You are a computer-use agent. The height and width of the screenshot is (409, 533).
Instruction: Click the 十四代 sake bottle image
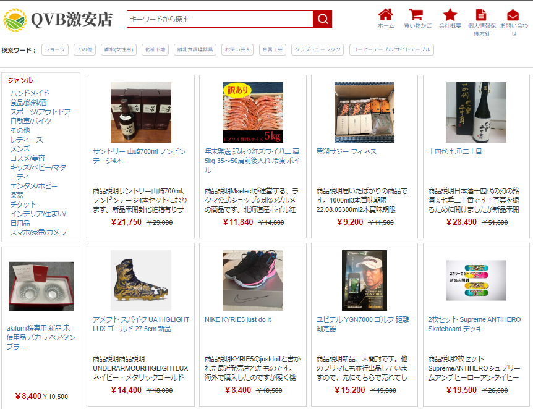(476, 112)
